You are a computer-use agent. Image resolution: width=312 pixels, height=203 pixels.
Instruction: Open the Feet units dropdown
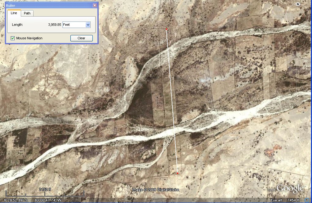pyautogui.click(x=88, y=25)
